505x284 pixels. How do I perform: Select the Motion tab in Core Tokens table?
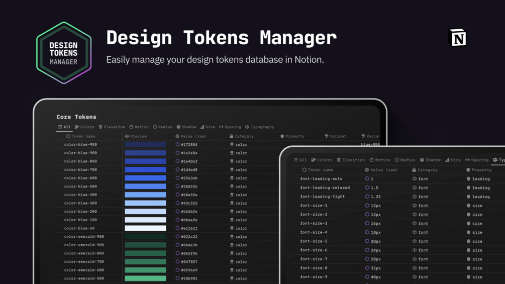point(139,127)
